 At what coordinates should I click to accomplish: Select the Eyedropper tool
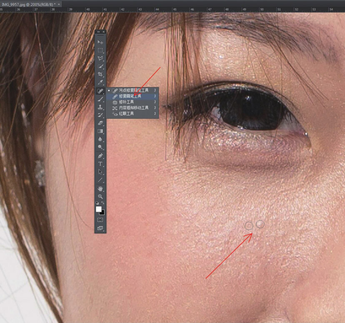coord(100,82)
